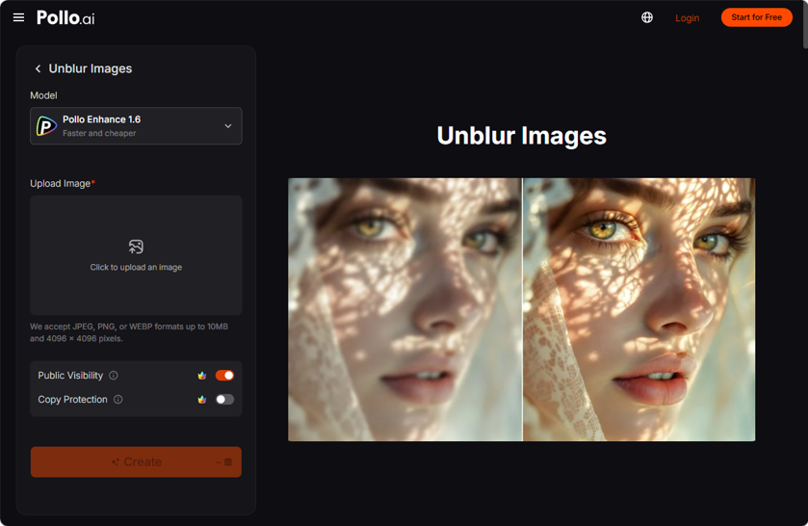
Task: Click the Pollo Enhance model logo icon
Action: (x=46, y=126)
